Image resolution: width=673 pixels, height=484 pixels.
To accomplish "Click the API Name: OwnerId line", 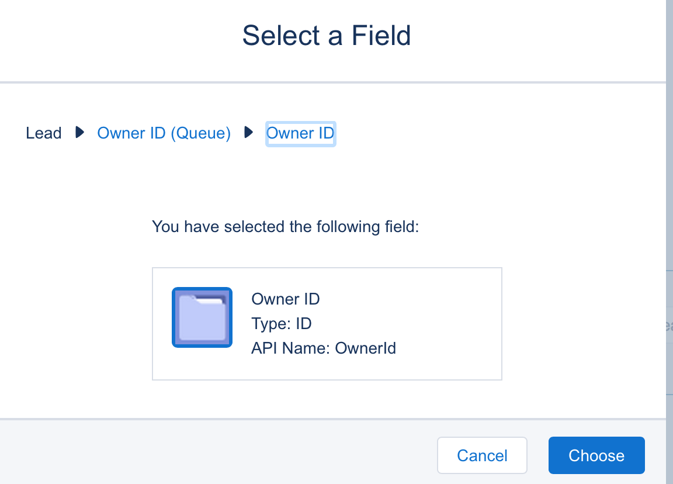I will click(324, 348).
